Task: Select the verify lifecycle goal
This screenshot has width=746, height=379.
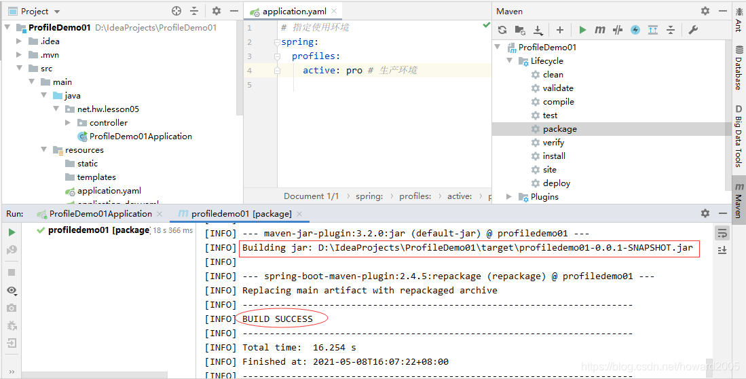Action: point(553,143)
